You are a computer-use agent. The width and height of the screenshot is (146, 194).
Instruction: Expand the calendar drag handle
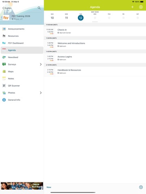[x=95, y=22]
